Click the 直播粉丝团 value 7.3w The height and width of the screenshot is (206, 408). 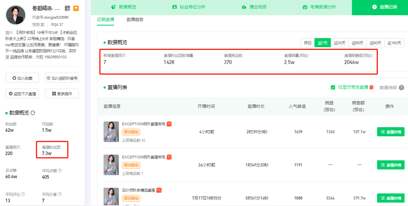click(x=47, y=153)
